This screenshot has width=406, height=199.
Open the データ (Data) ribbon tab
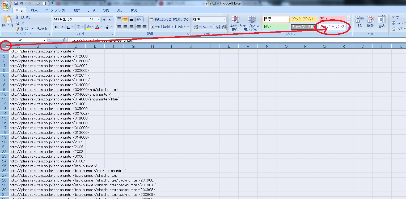pyautogui.click(x=91, y=10)
